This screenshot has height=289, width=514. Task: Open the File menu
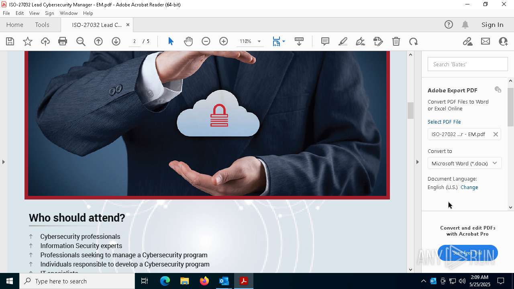6,13
